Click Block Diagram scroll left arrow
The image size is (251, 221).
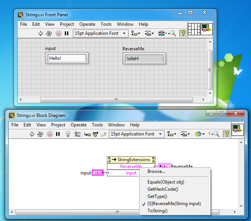pos(12,212)
